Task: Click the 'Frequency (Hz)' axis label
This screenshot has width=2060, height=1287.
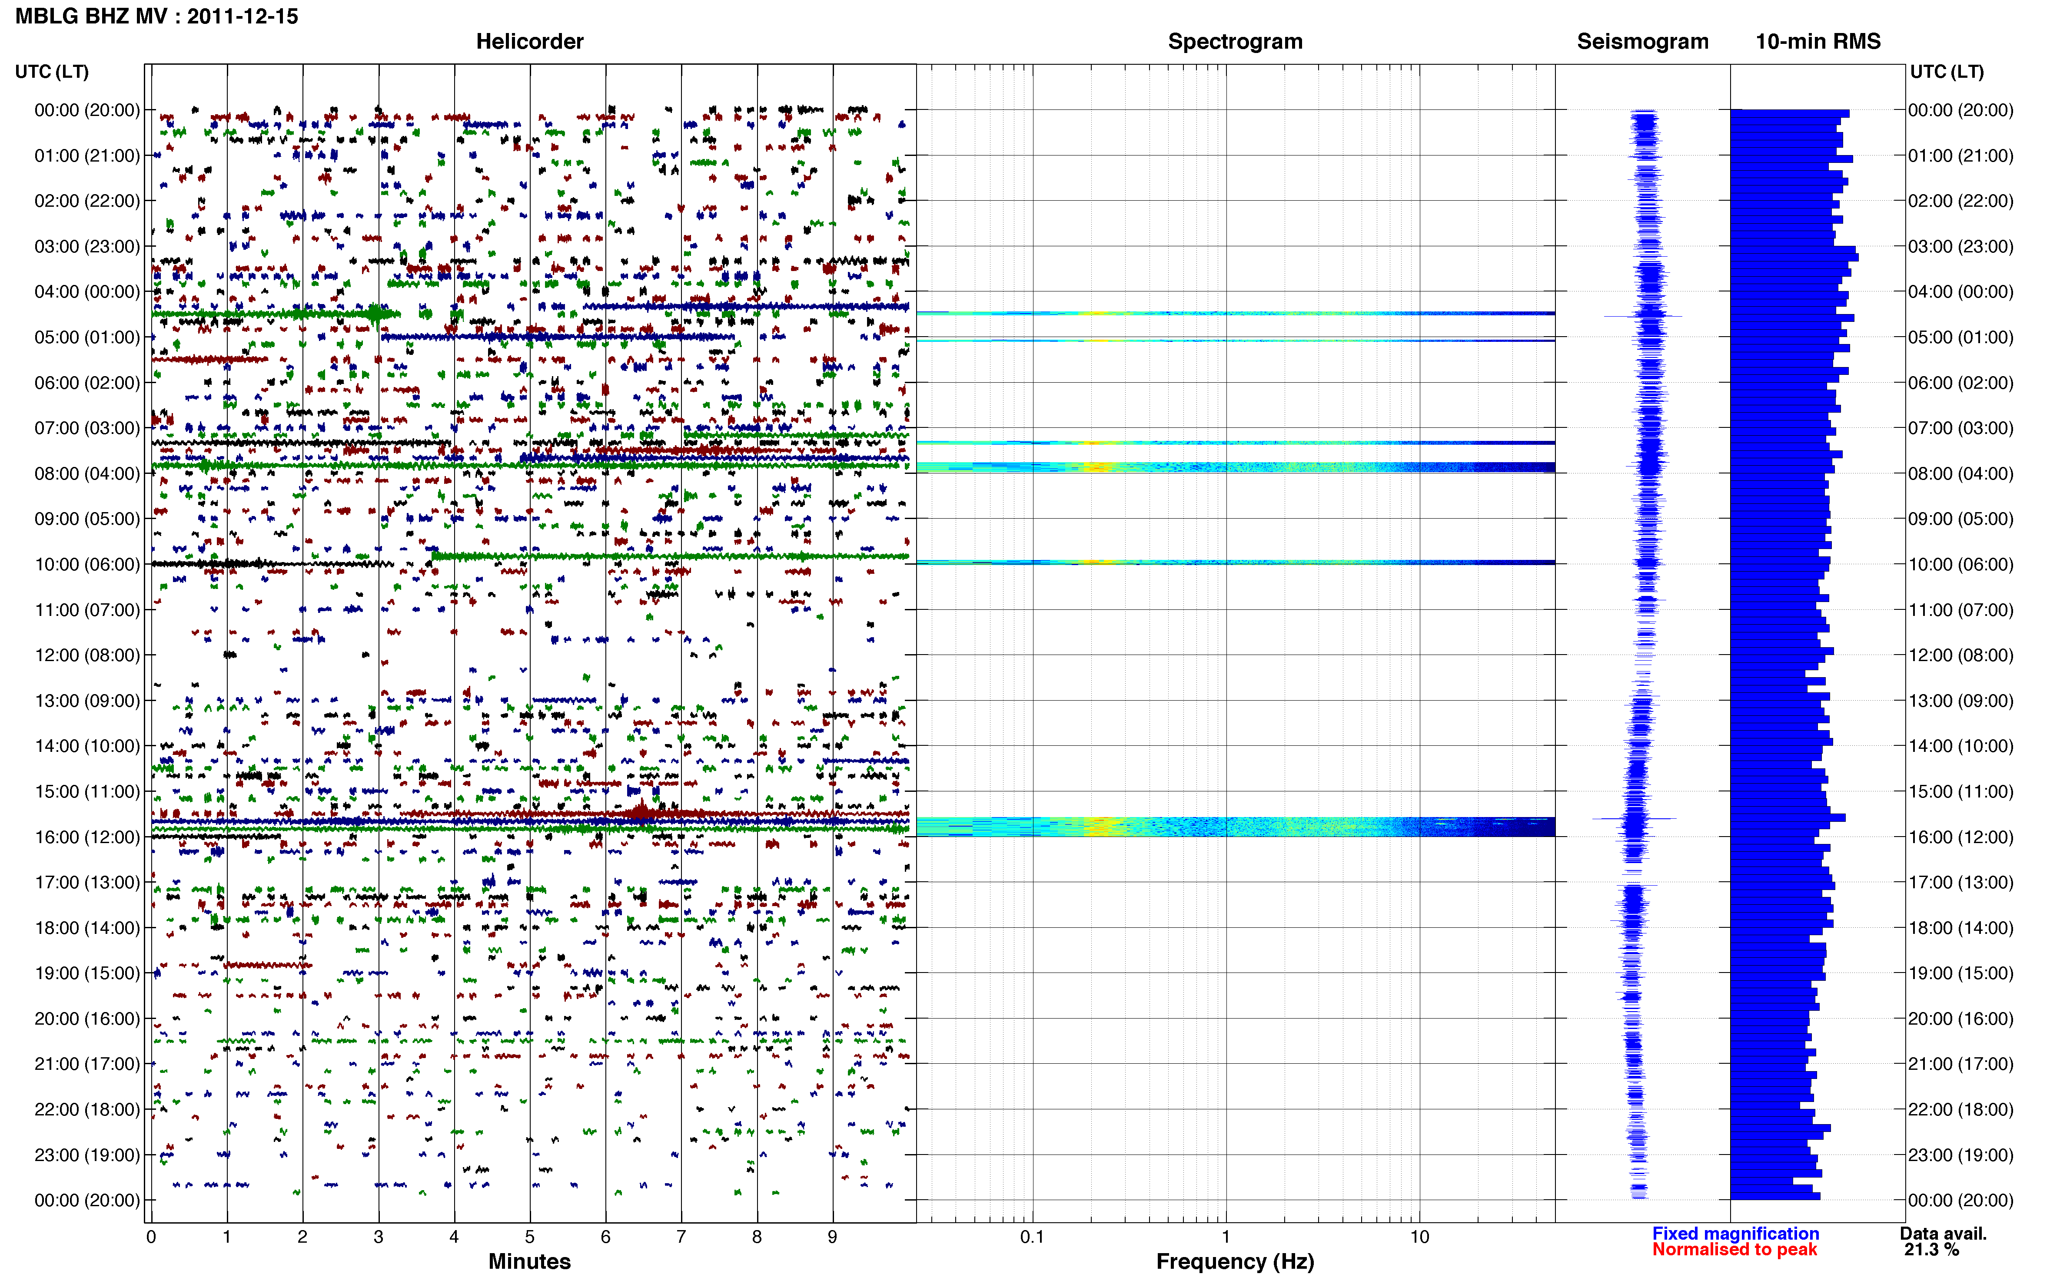Action: [x=1235, y=1261]
